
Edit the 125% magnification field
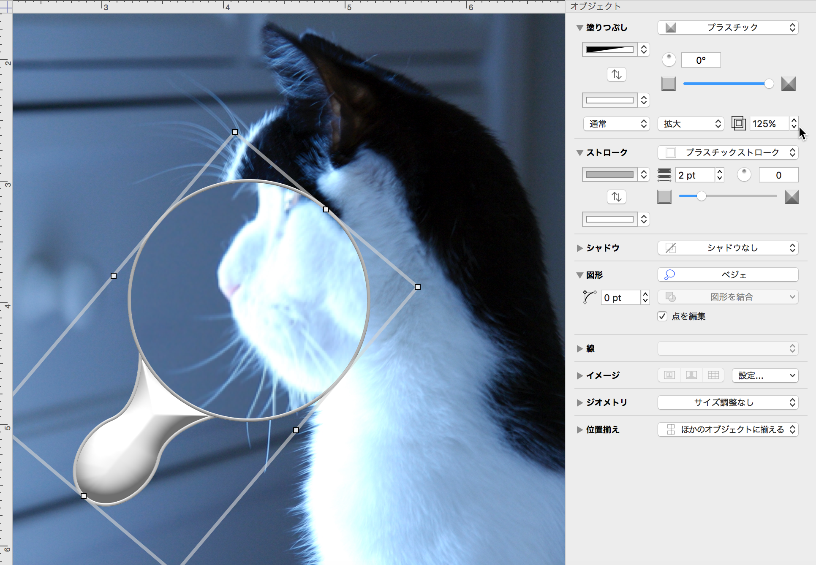(x=769, y=124)
